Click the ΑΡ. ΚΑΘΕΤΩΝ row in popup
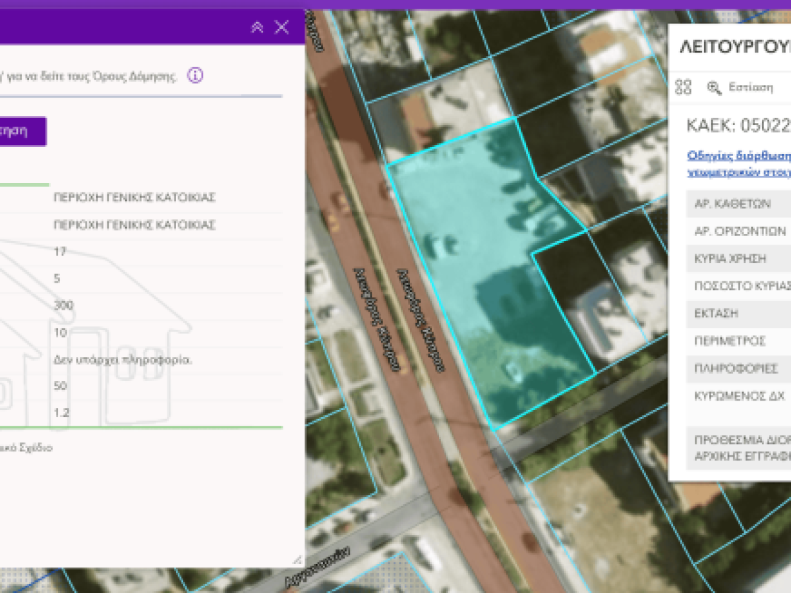791x593 pixels. [x=732, y=204]
